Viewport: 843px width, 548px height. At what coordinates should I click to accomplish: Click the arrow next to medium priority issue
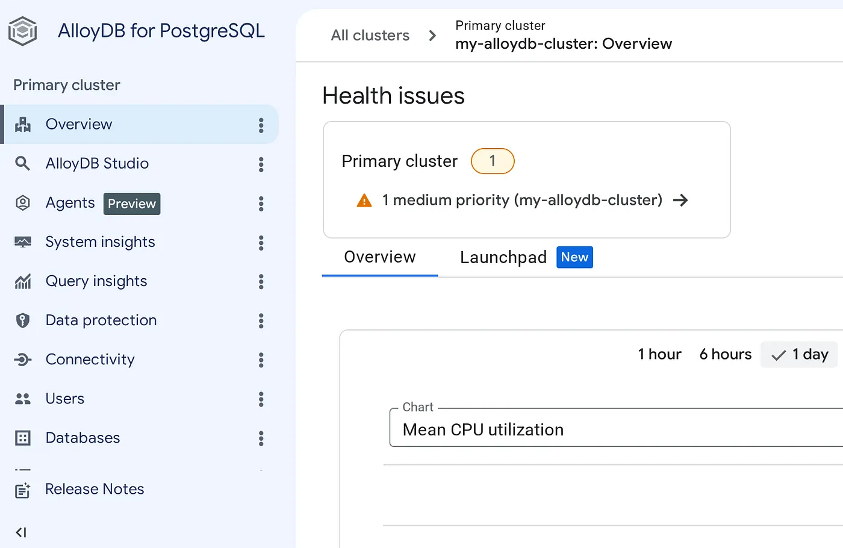pos(680,200)
